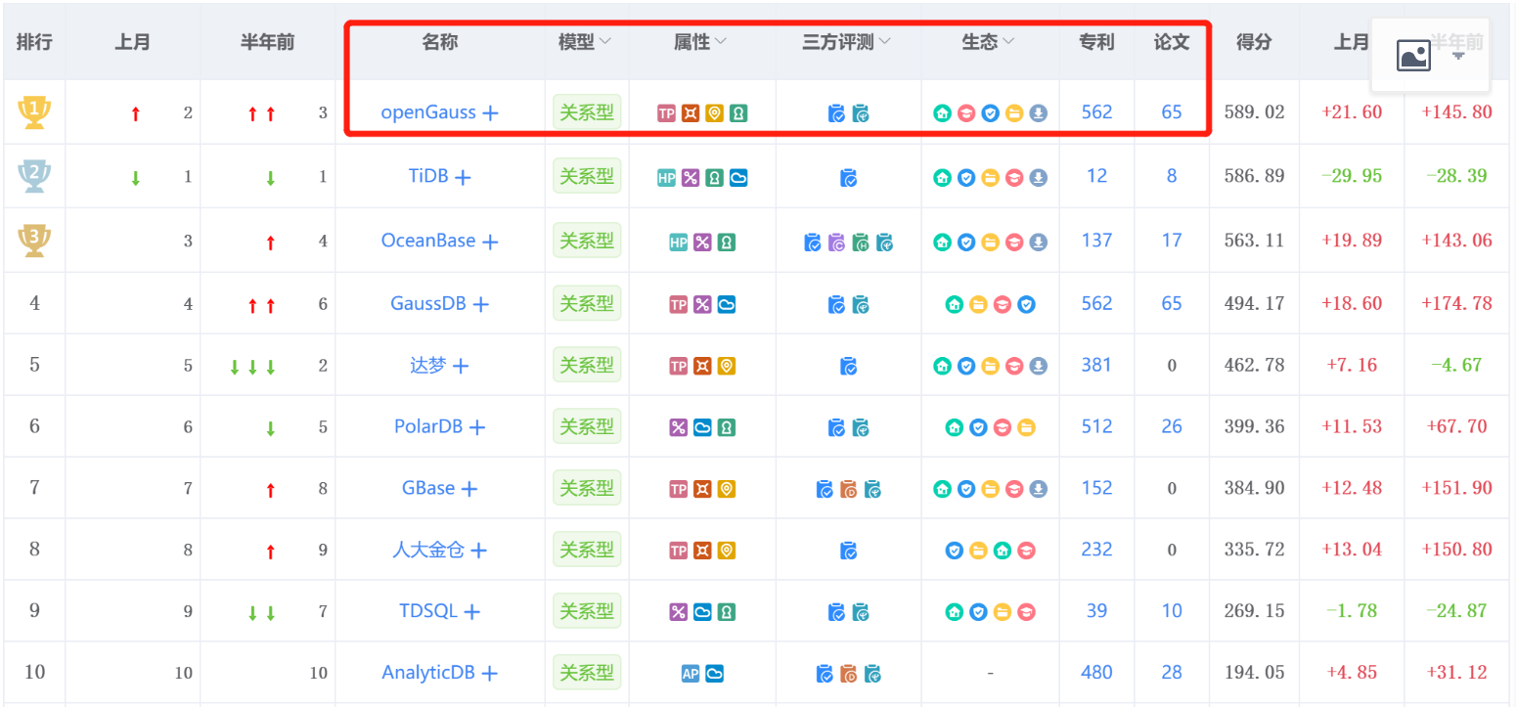
Task: Expand the 达梦 row plus icon
Action: (460, 366)
